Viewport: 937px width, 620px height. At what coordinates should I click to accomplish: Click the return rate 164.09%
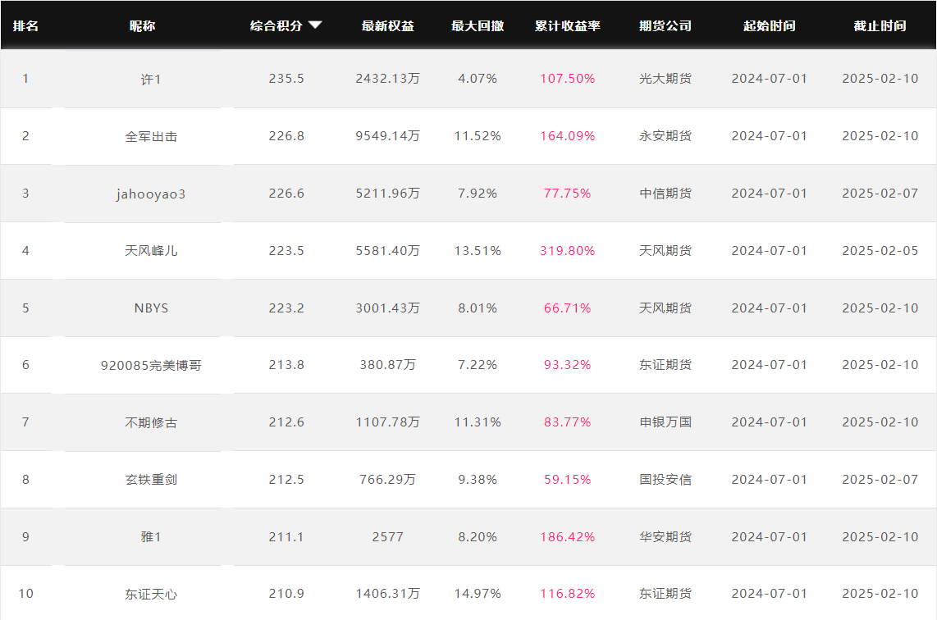[x=568, y=136]
